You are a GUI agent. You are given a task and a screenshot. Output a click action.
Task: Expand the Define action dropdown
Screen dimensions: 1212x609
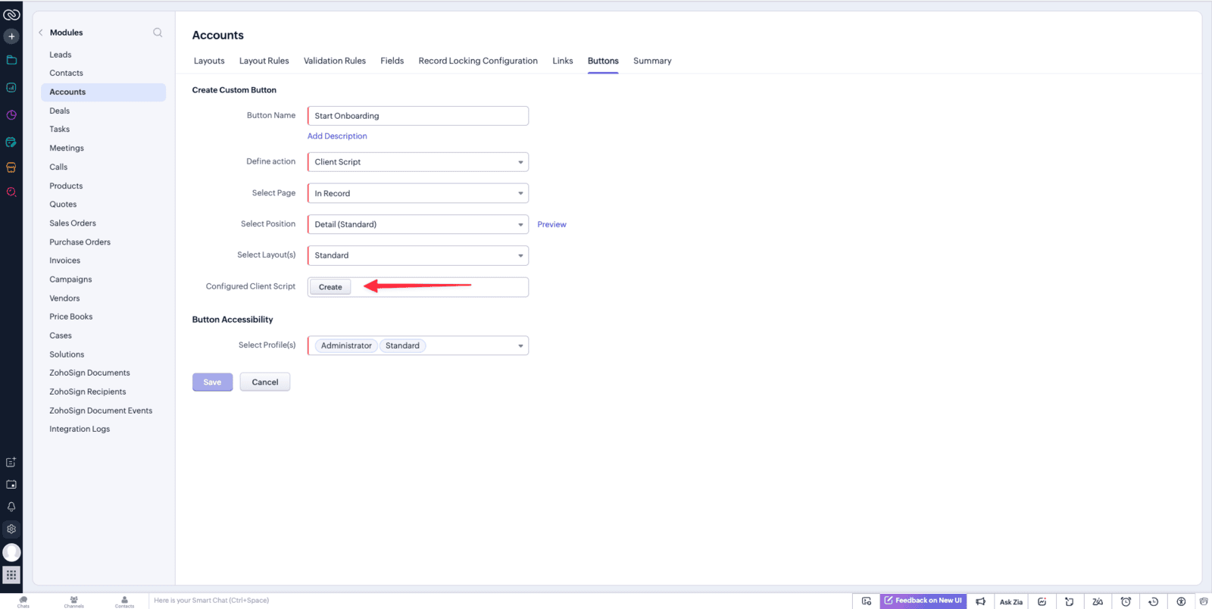click(x=417, y=162)
